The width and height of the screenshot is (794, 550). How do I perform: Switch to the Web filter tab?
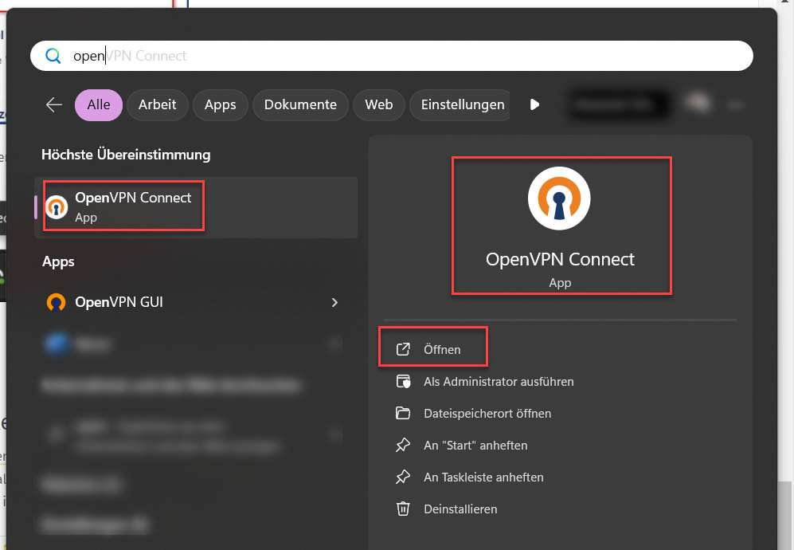379,105
